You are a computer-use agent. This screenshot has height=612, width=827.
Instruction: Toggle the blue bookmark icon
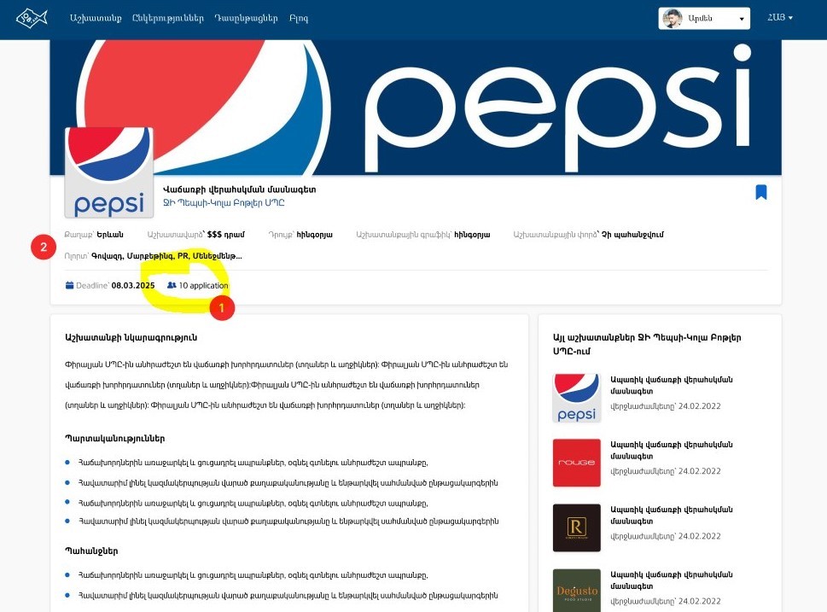click(760, 192)
